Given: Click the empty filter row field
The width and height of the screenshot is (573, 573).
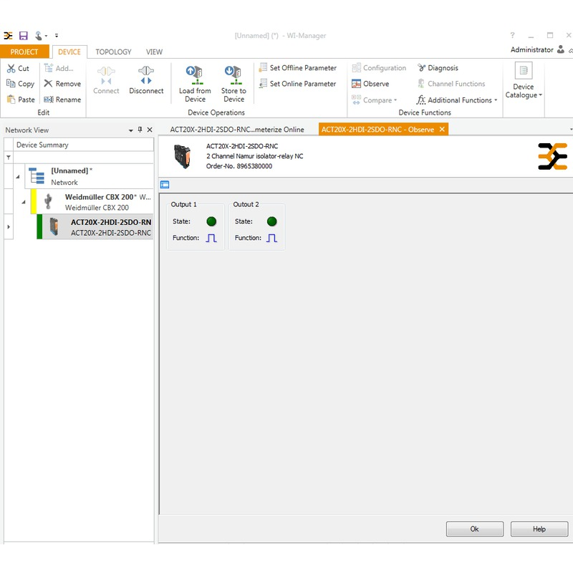Looking at the screenshot, I should pyautogui.click(x=83, y=158).
